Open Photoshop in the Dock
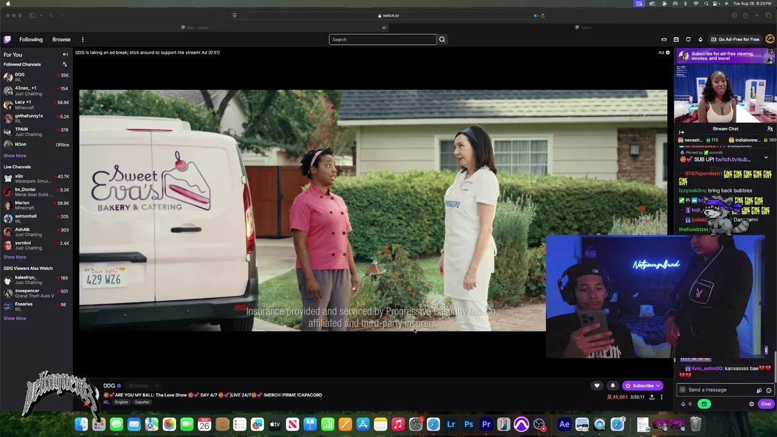 469,424
